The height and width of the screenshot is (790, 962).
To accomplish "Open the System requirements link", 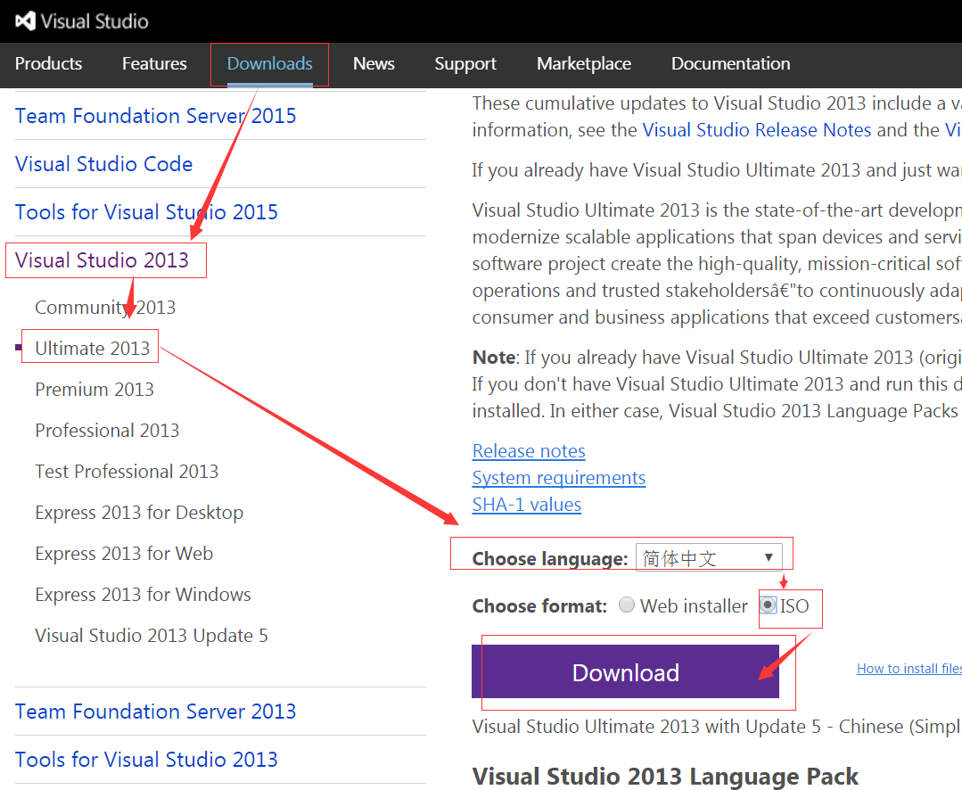I will pos(558,478).
